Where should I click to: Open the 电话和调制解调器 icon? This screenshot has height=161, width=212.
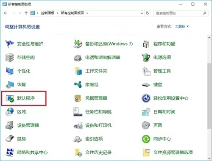[x=78, y=58]
